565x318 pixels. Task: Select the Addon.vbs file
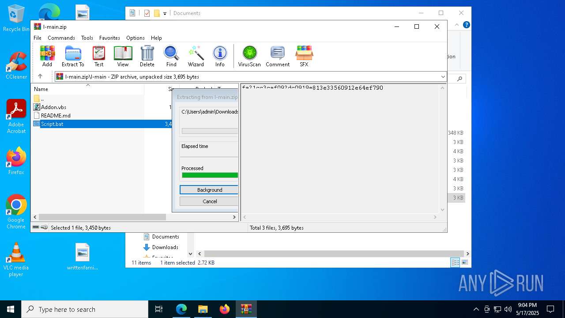(53, 107)
